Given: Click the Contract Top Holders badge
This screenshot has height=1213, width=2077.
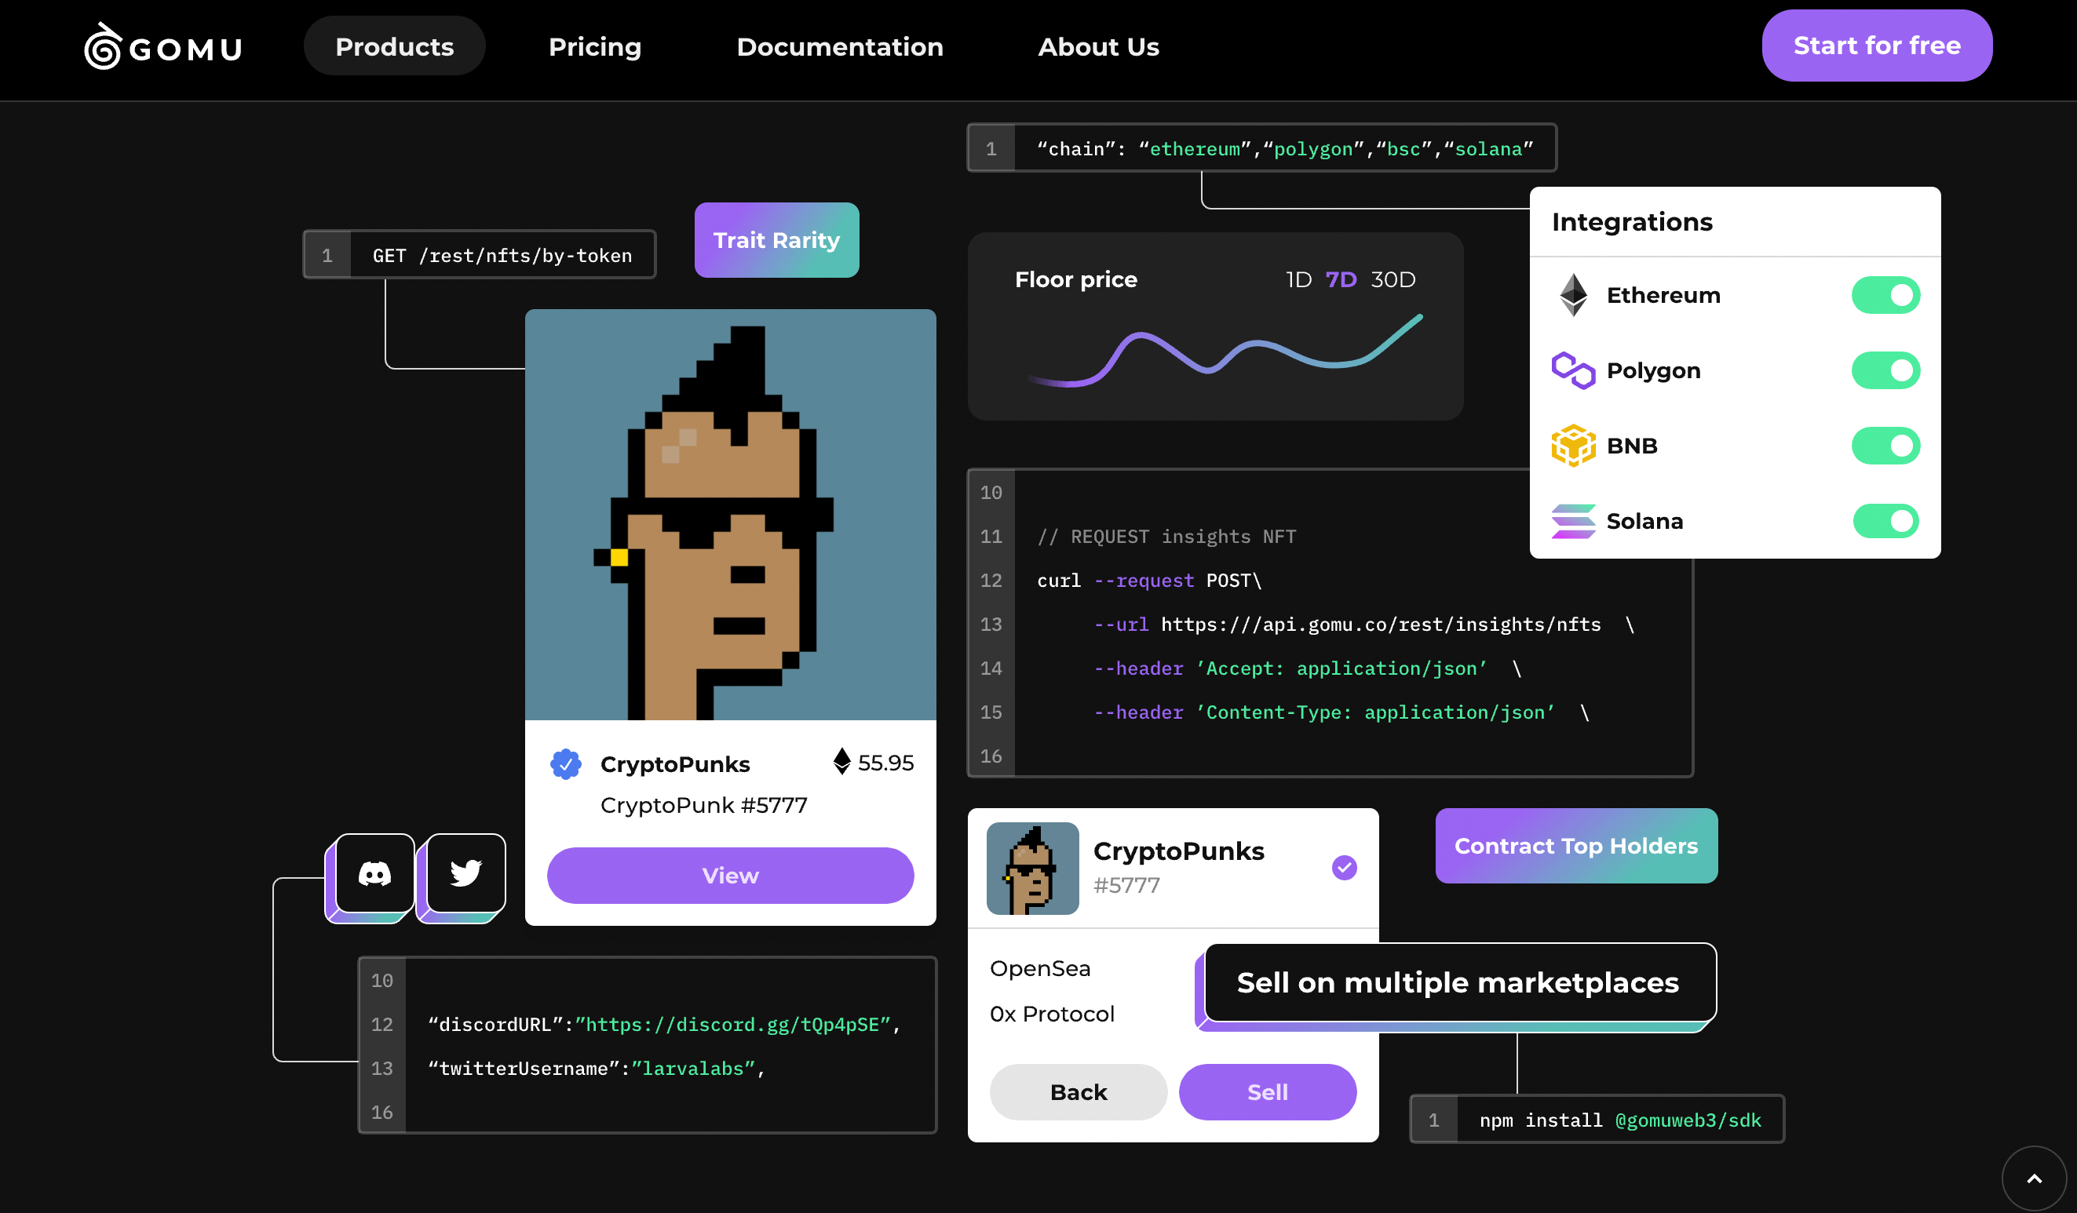Looking at the screenshot, I should click(x=1576, y=846).
